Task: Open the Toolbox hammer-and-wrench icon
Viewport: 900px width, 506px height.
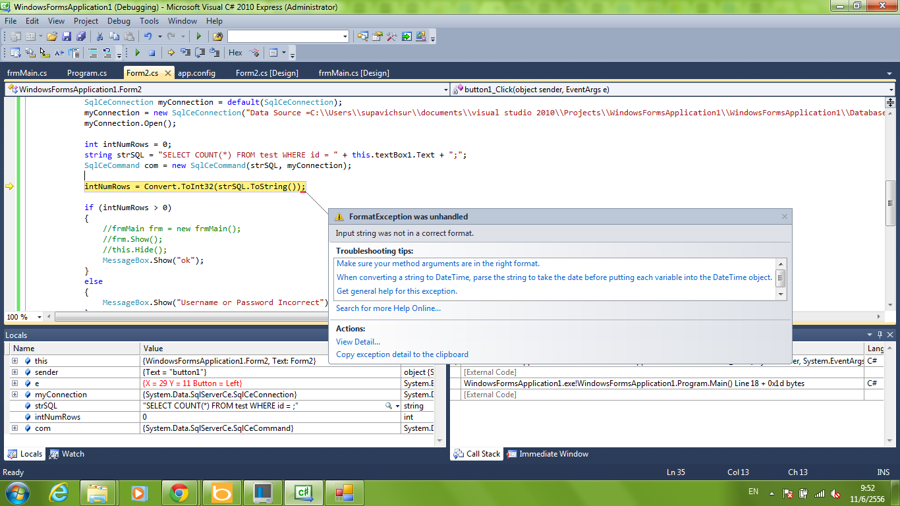Action: click(x=392, y=36)
